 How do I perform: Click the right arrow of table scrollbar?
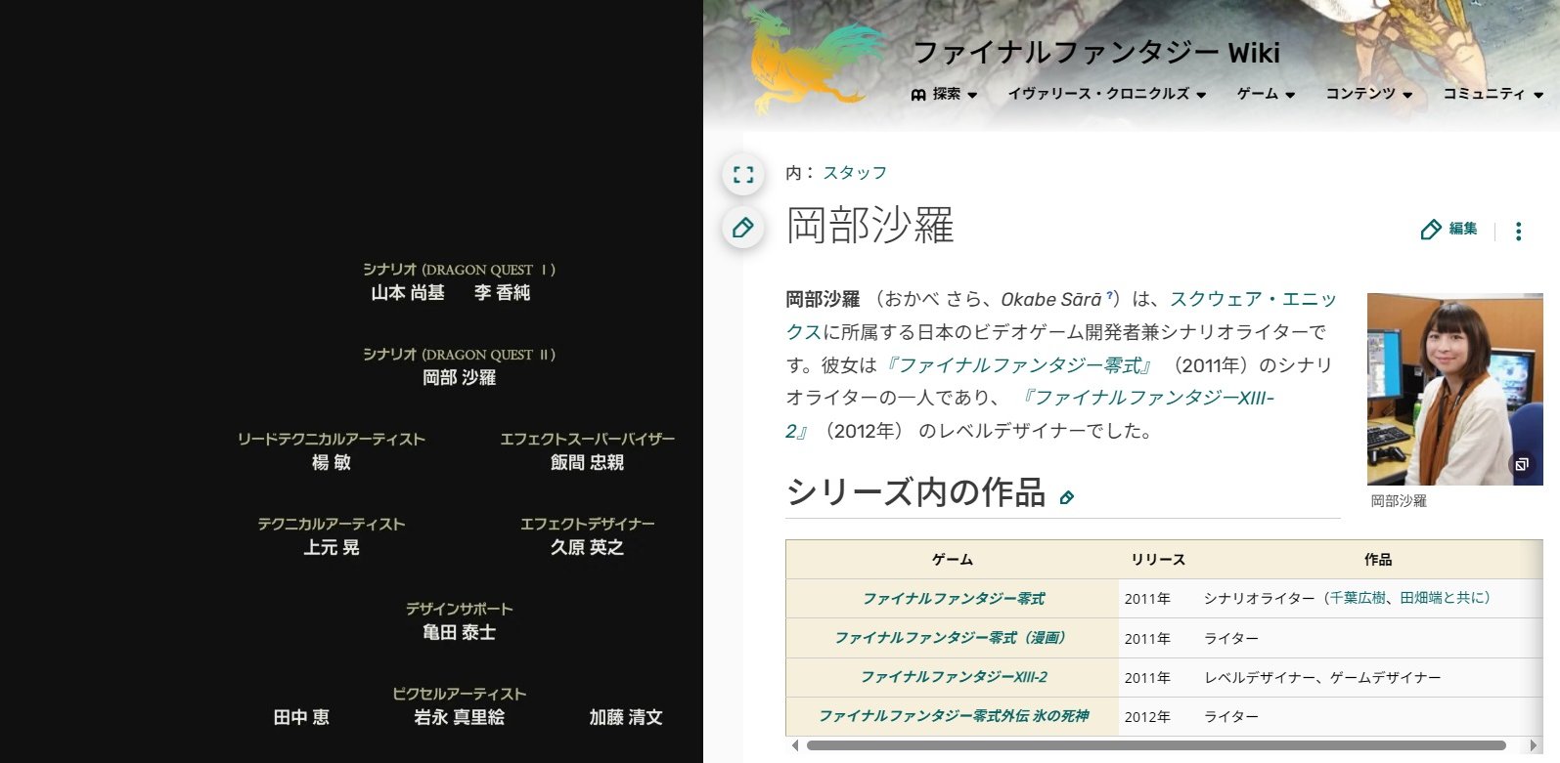pos(1533,745)
